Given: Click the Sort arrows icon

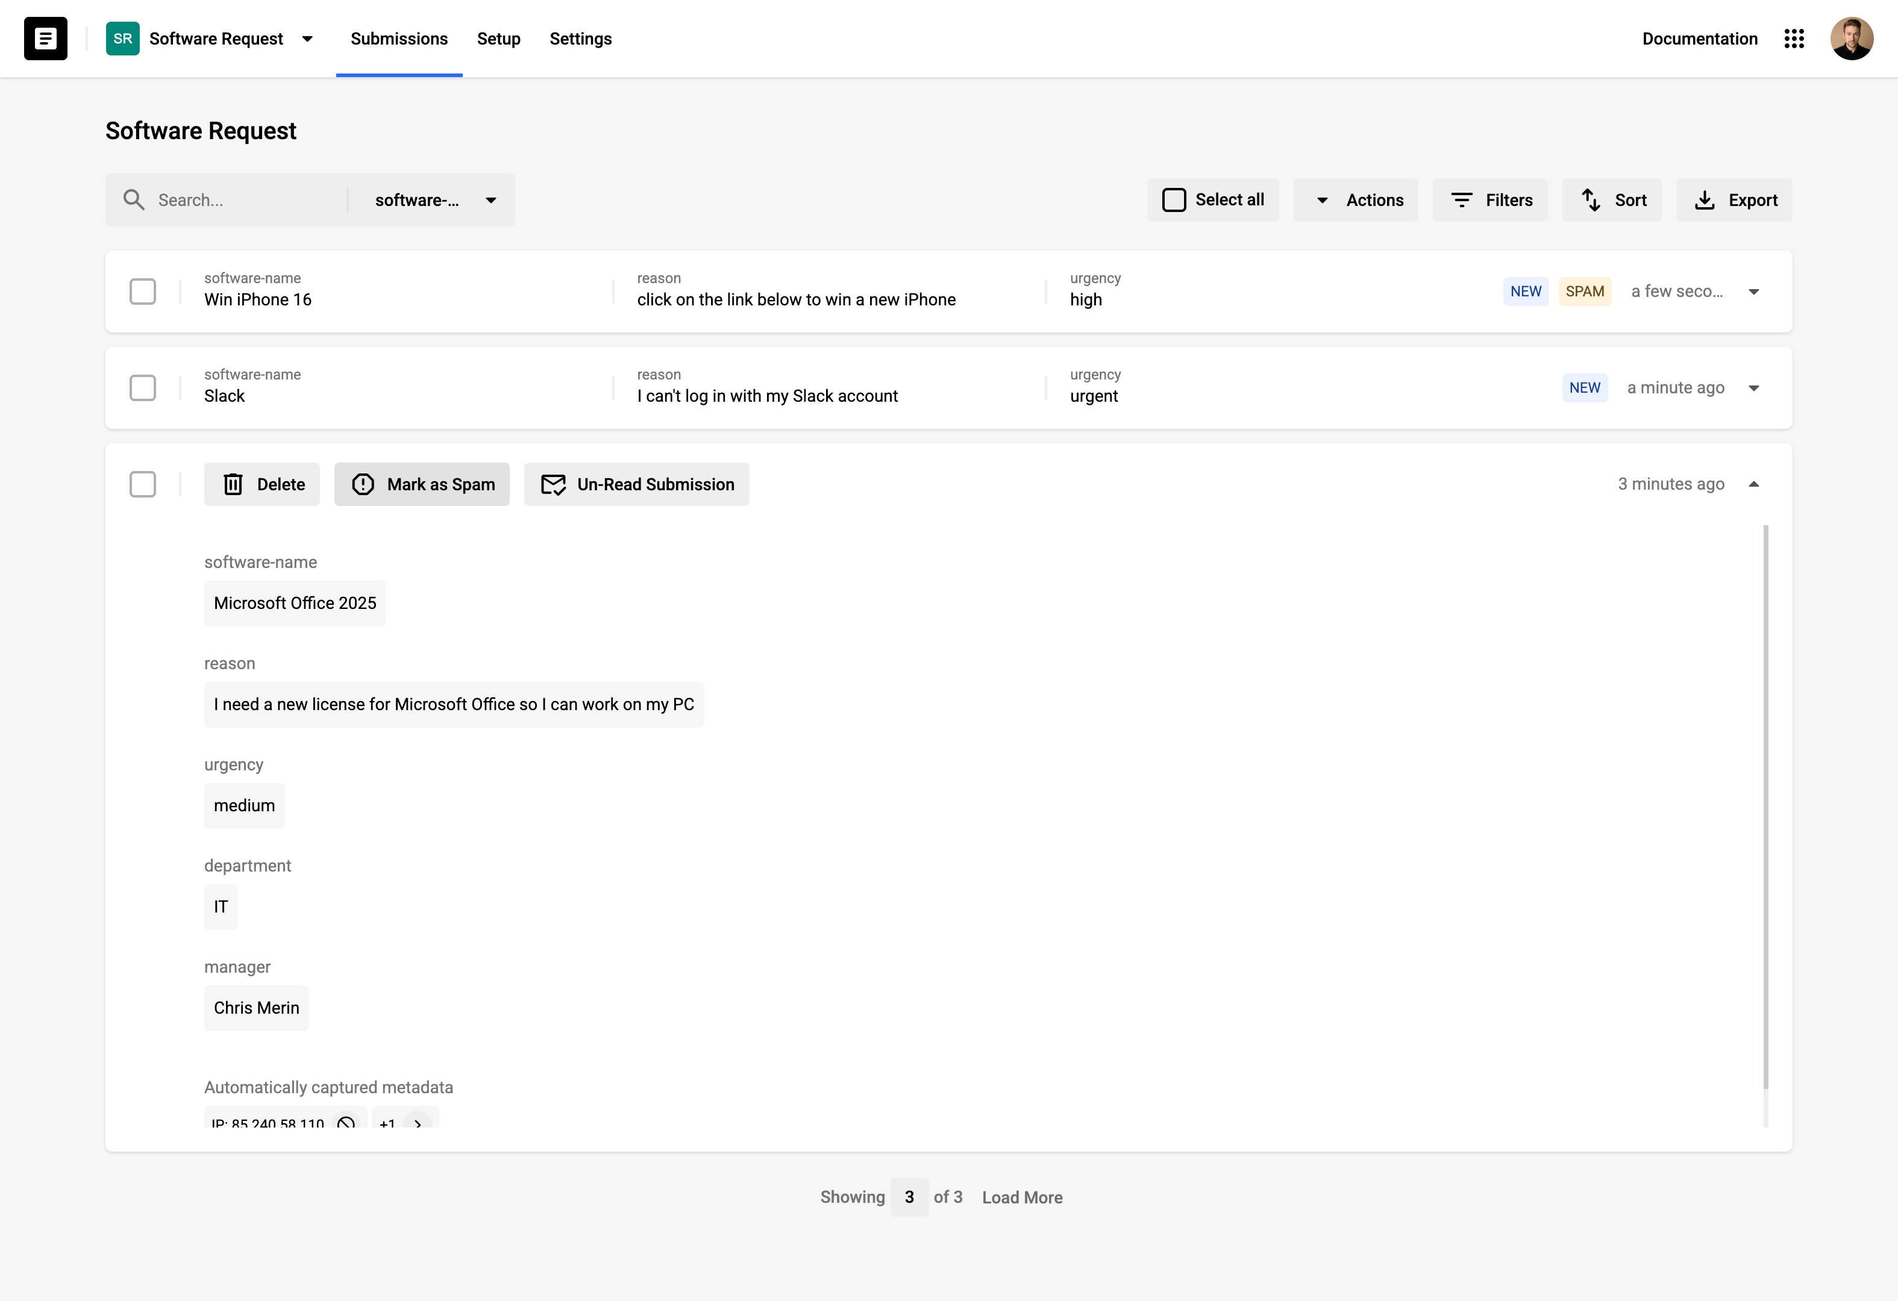Looking at the screenshot, I should (x=1589, y=200).
